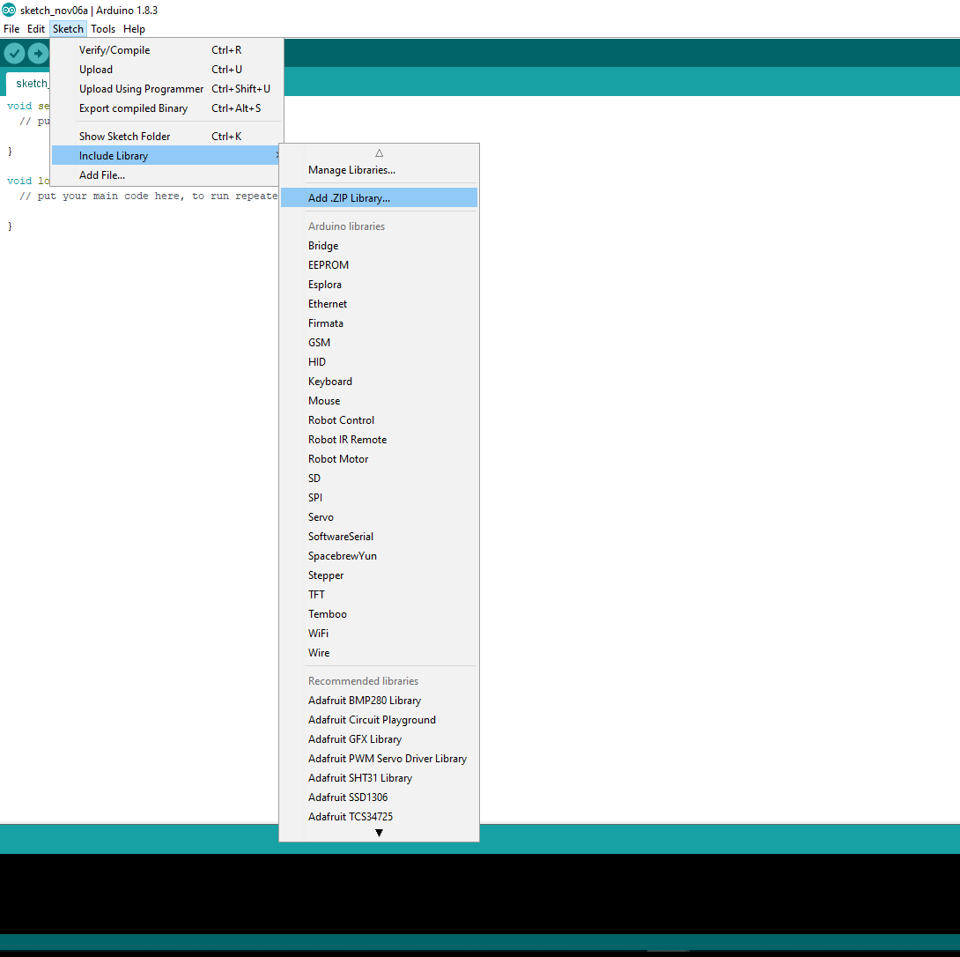This screenshot has height=957, width=960.
Task: Click the Upload arrow toolbar icon
Action: click(38, 54)
